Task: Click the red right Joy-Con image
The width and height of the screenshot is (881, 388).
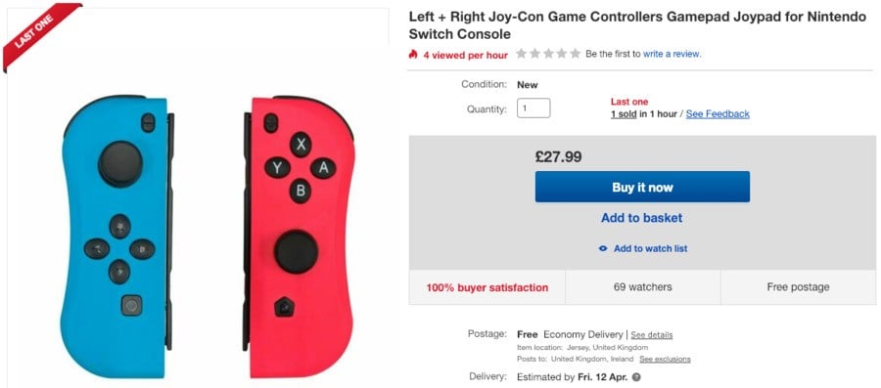Action: (x=299, y=236)
